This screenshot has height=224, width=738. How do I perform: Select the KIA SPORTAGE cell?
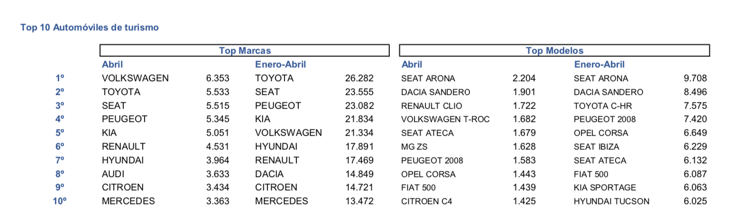tap(605, 187)
